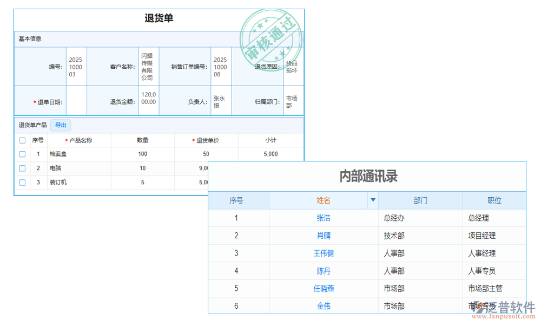This screenshot has width=541, height=325.
Task: Check the checkbox for 装订机 row
Action: pyautogui.click(x=22, y=182)
